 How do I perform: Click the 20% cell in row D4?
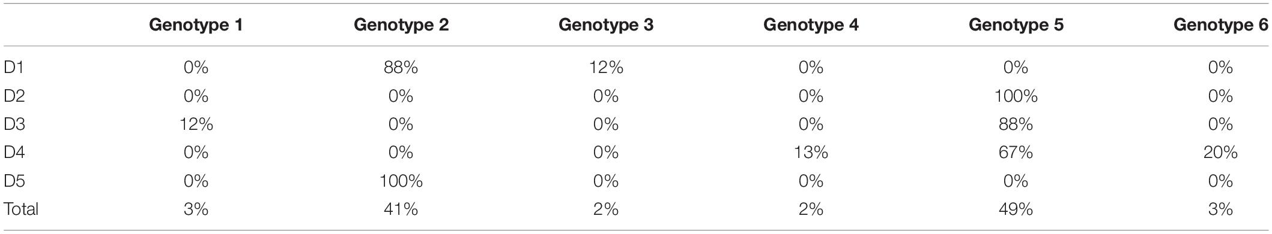coord(1221,153)
